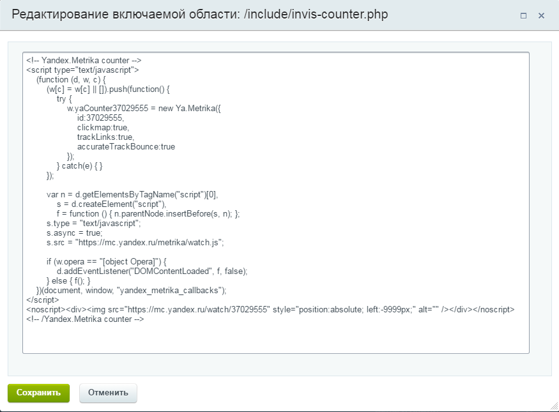The width and height of the screenshot is (559, 412).
Task: Click the line 'id:37029555,'
Action: click(x=100, y=118)
